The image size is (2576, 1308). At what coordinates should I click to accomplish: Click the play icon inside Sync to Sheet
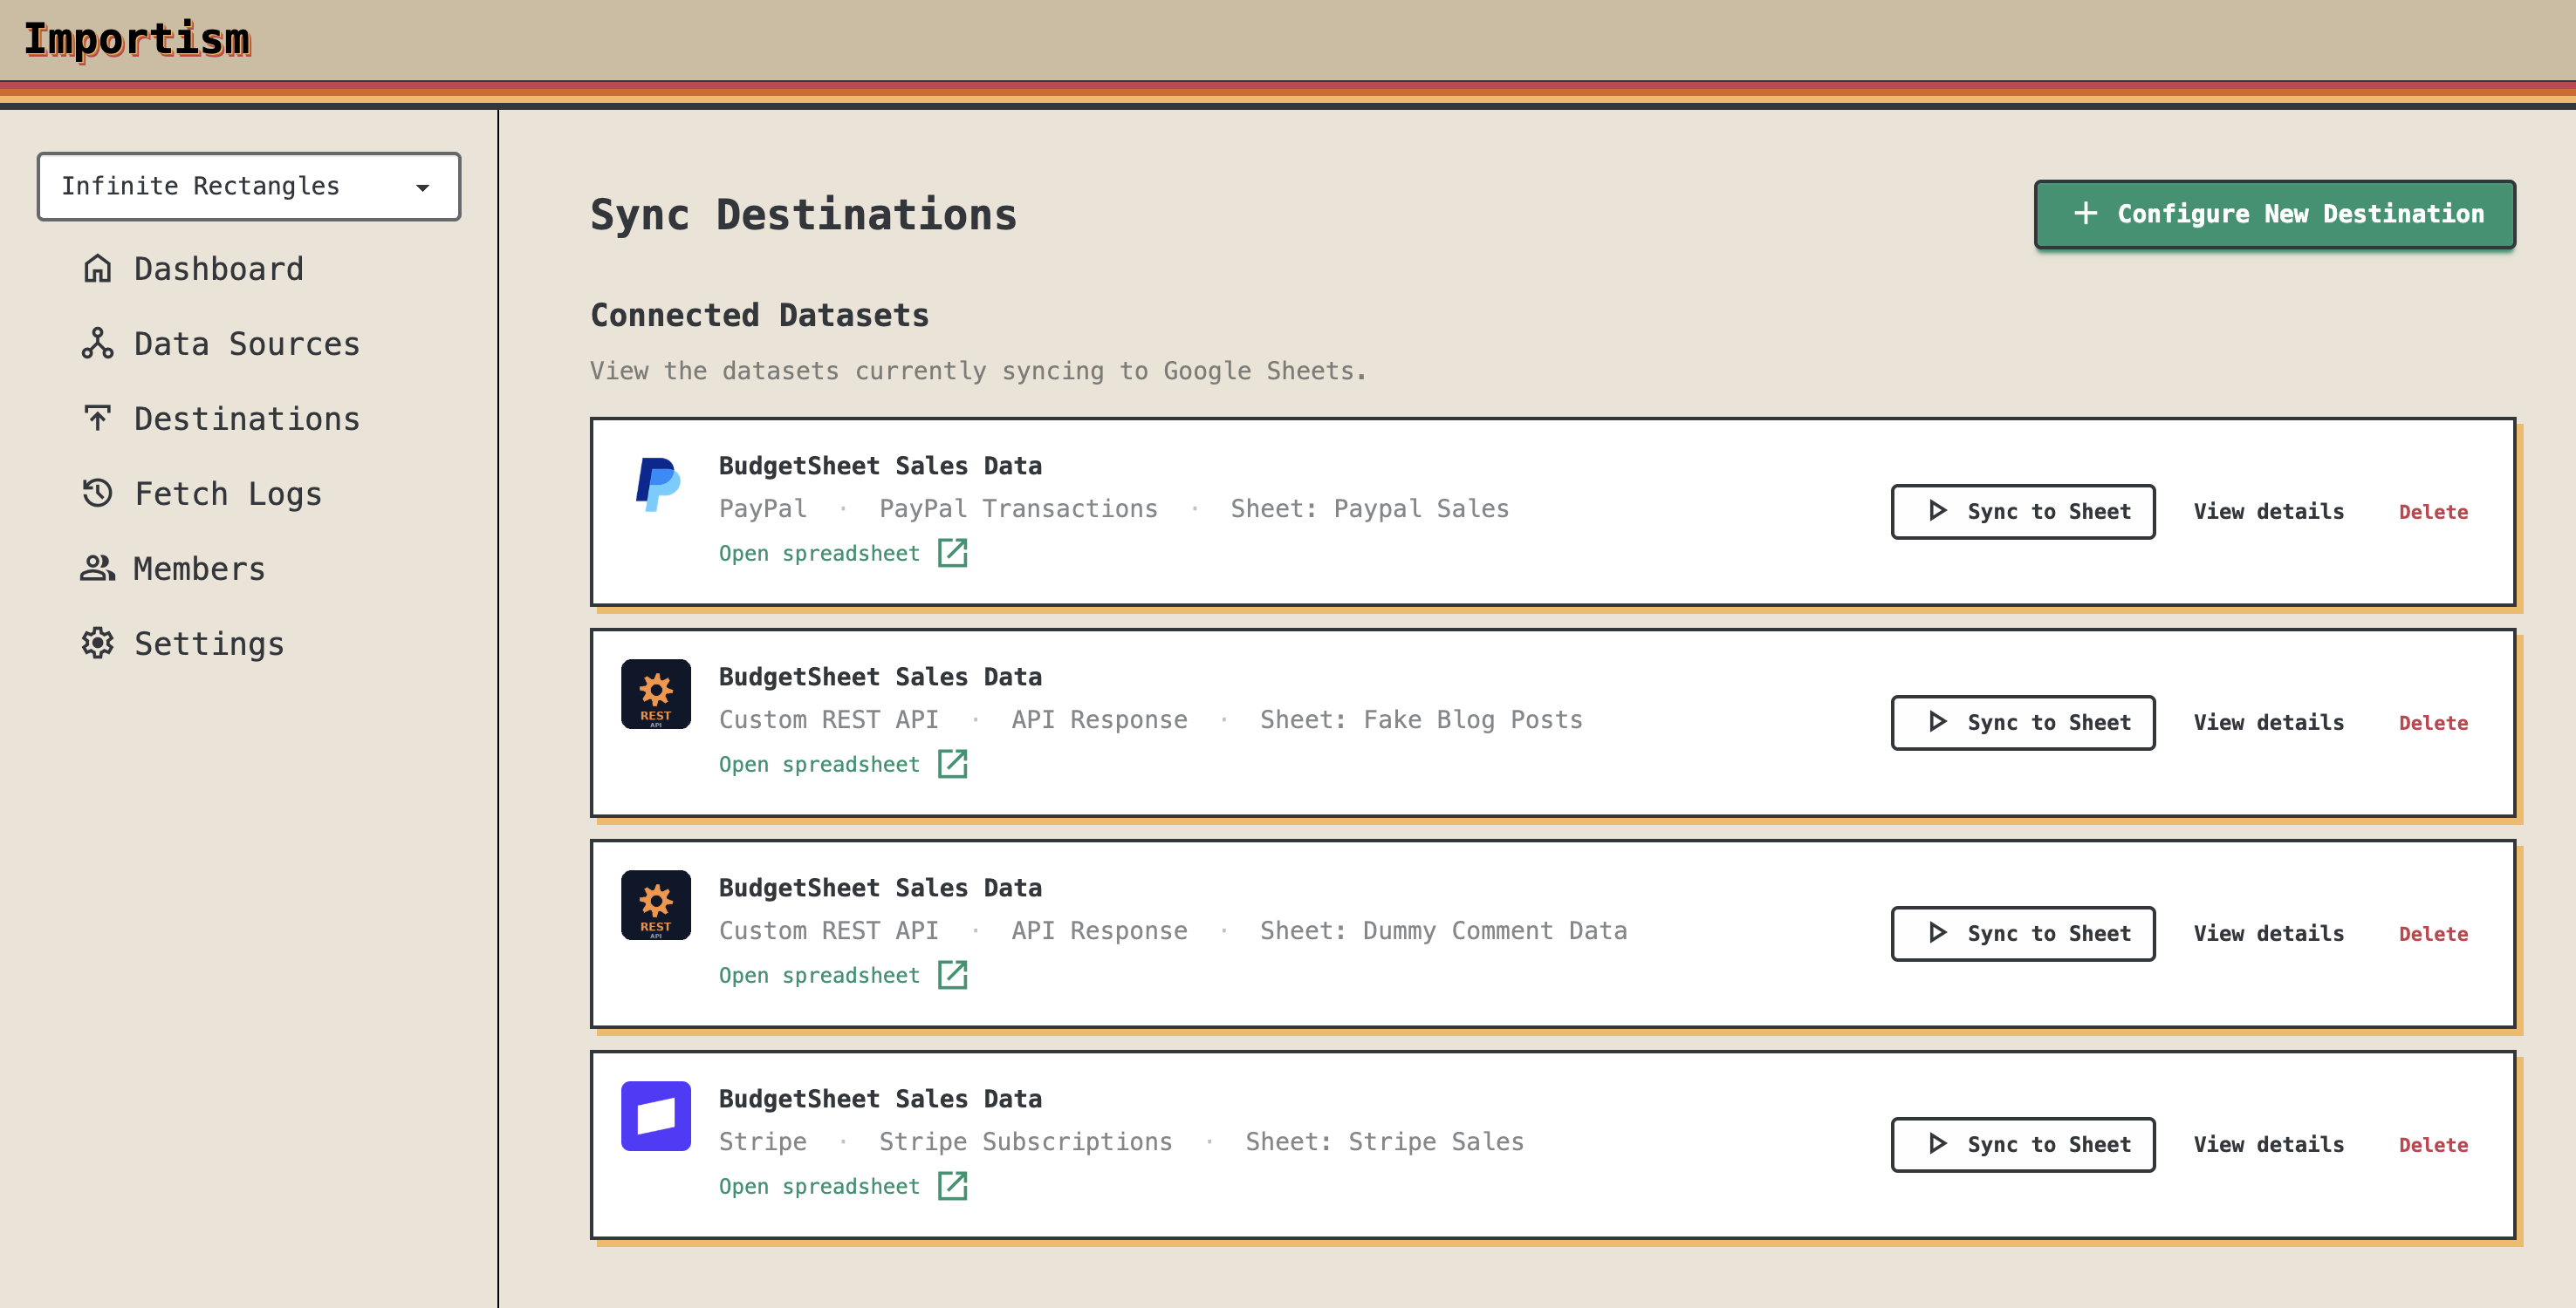point(1937,511)
